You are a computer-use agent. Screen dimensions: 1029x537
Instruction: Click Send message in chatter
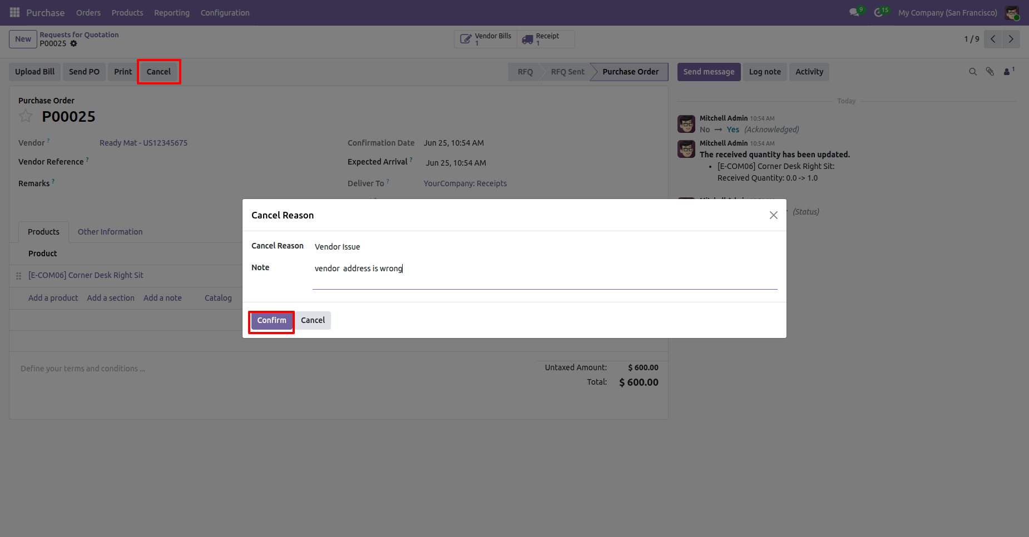coord(709,72)
